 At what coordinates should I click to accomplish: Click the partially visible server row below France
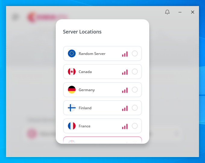tap(102, 140)
